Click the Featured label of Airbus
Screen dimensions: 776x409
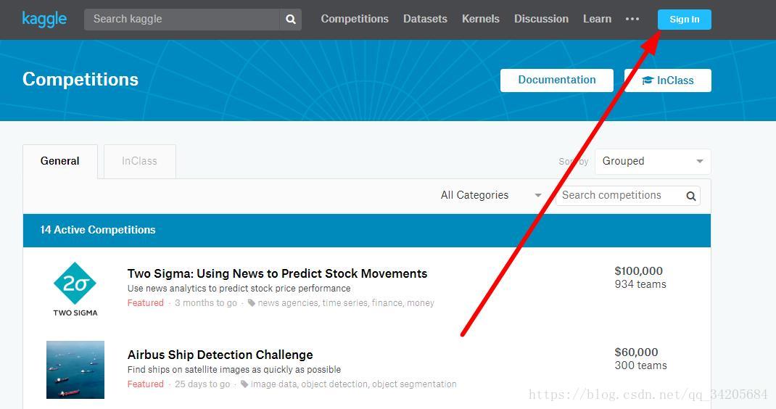[x=146, y=384]
